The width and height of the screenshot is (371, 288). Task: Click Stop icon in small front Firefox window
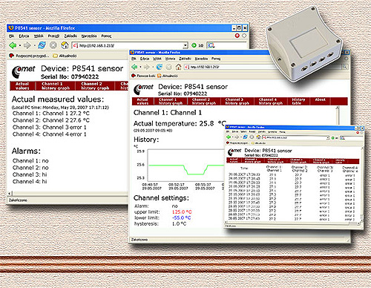point(252,137)
